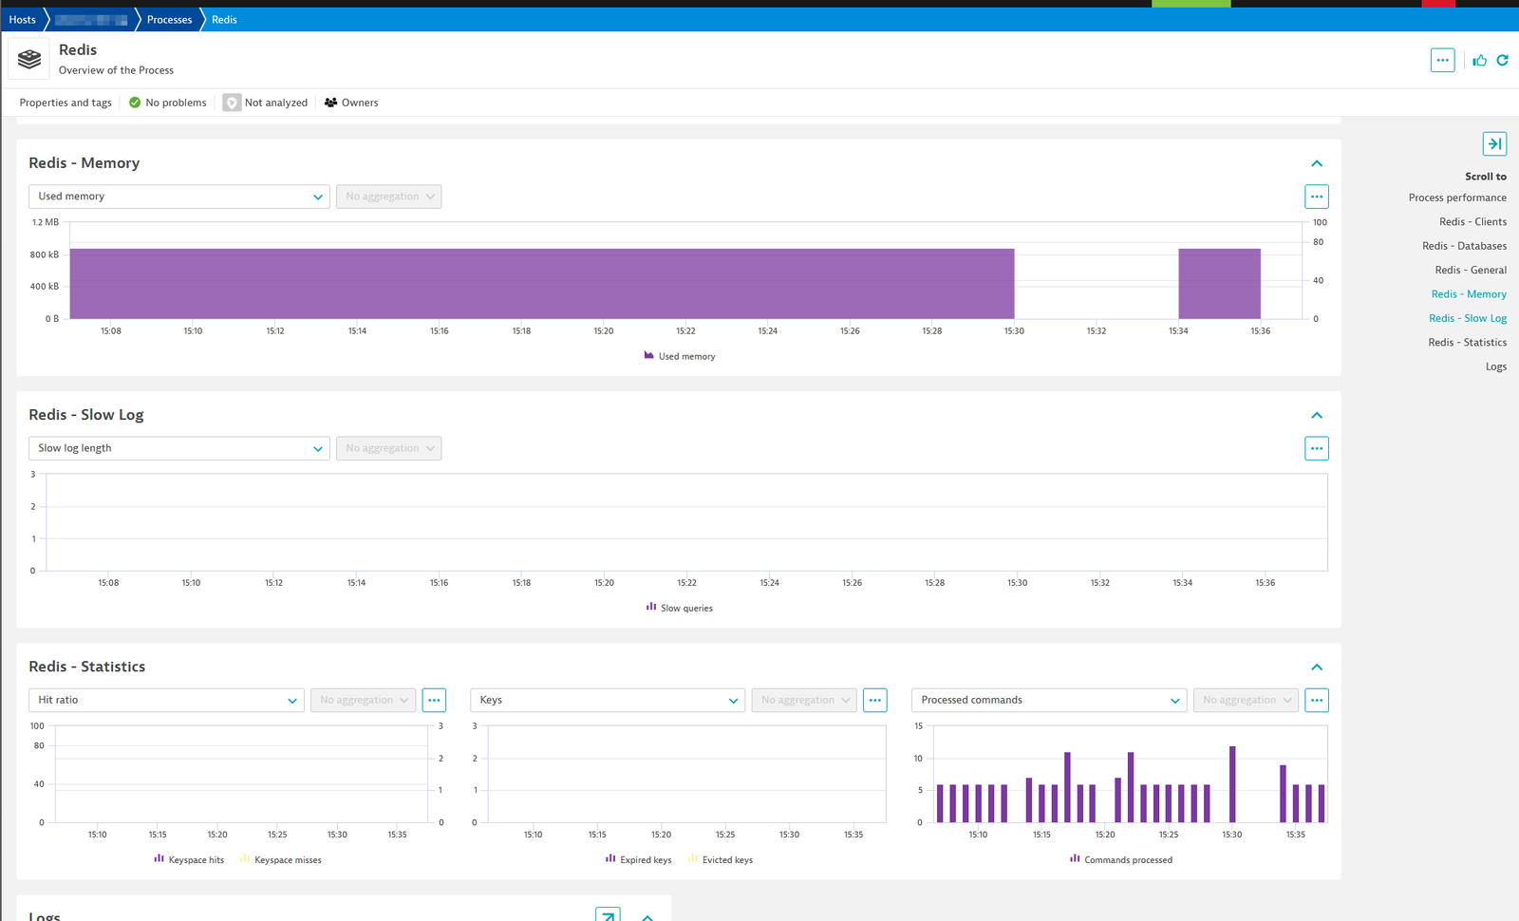Toggle Keyspace hits legend series

point(189,859)
